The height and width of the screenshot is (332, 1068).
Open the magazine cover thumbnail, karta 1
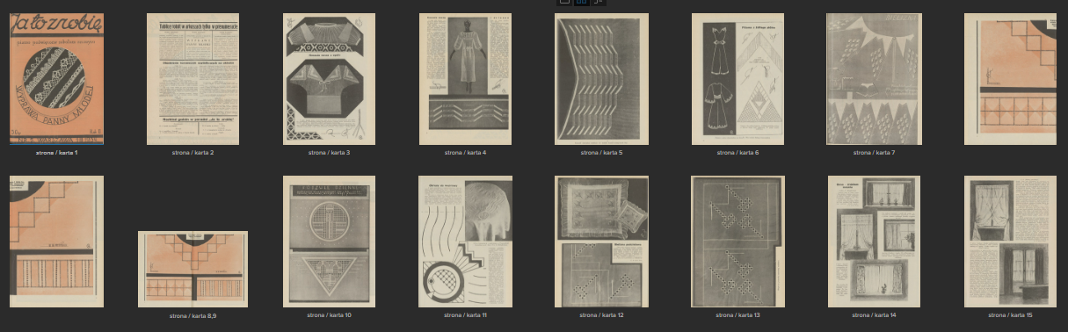click(x=56, y=79)
